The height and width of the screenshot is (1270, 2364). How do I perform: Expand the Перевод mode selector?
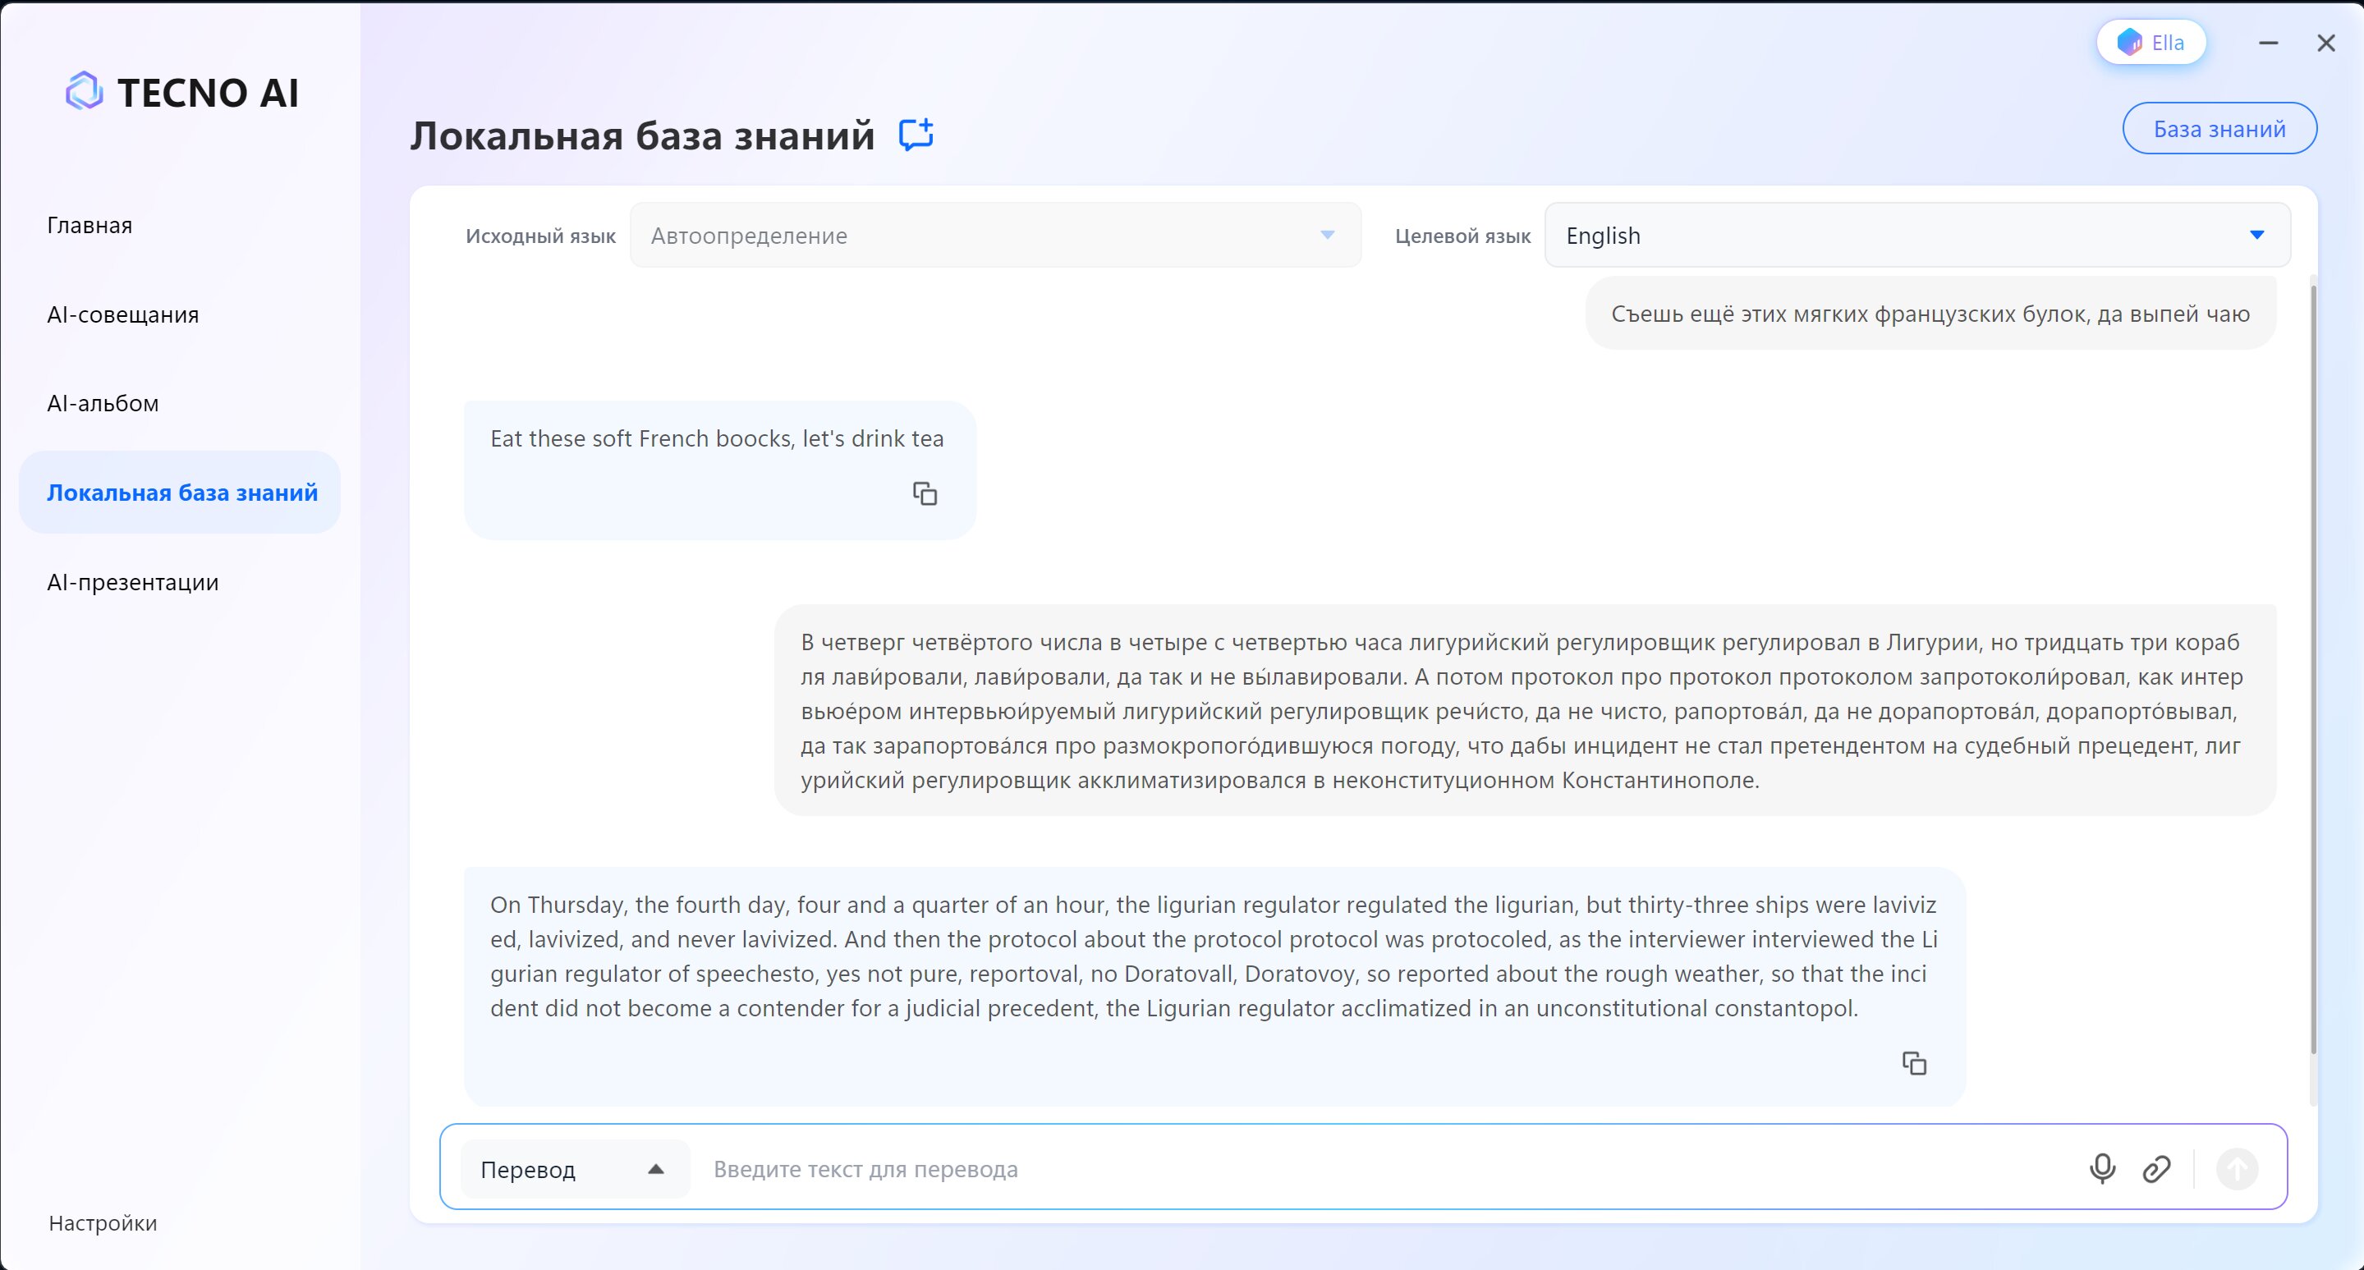click(x=574, y=1168)
